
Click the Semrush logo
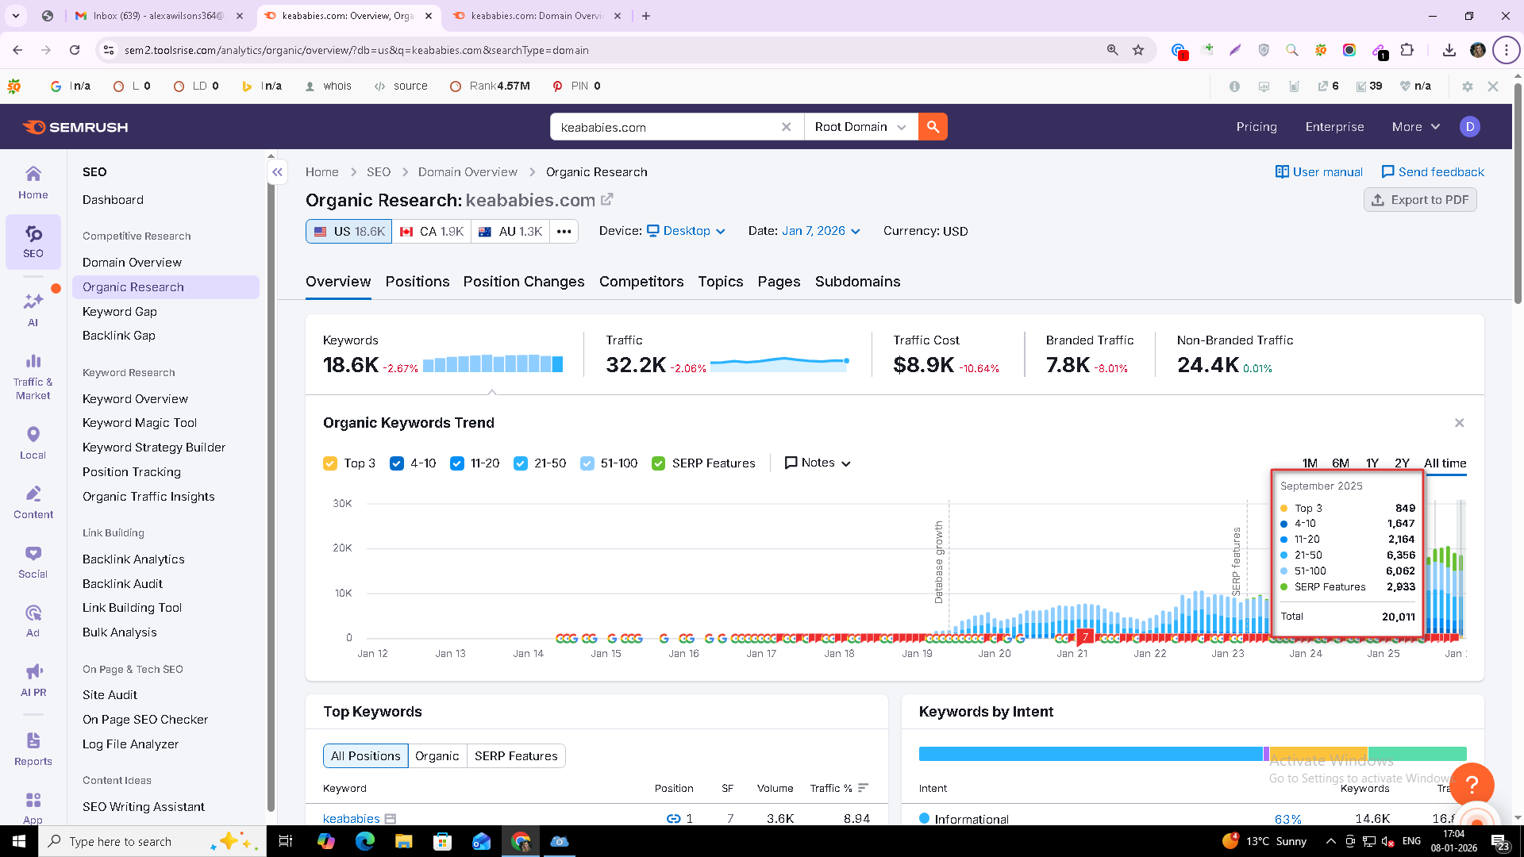coord(75,127)
